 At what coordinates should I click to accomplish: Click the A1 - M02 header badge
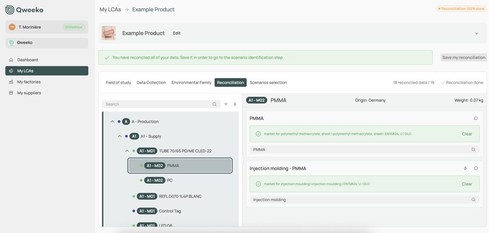tap(257, 100)
